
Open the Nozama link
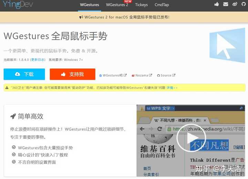tap(142, 75)
